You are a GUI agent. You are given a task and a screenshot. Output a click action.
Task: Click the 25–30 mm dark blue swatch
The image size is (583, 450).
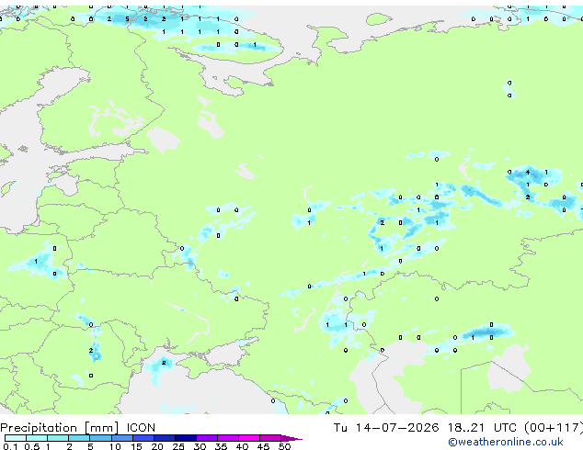coord(186,438)
